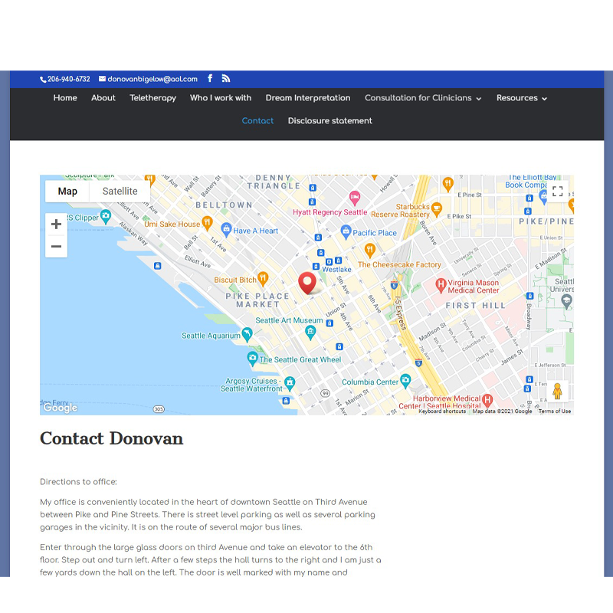Toggle map fullscreen view
613x613 pixels.
coord(558,191)
